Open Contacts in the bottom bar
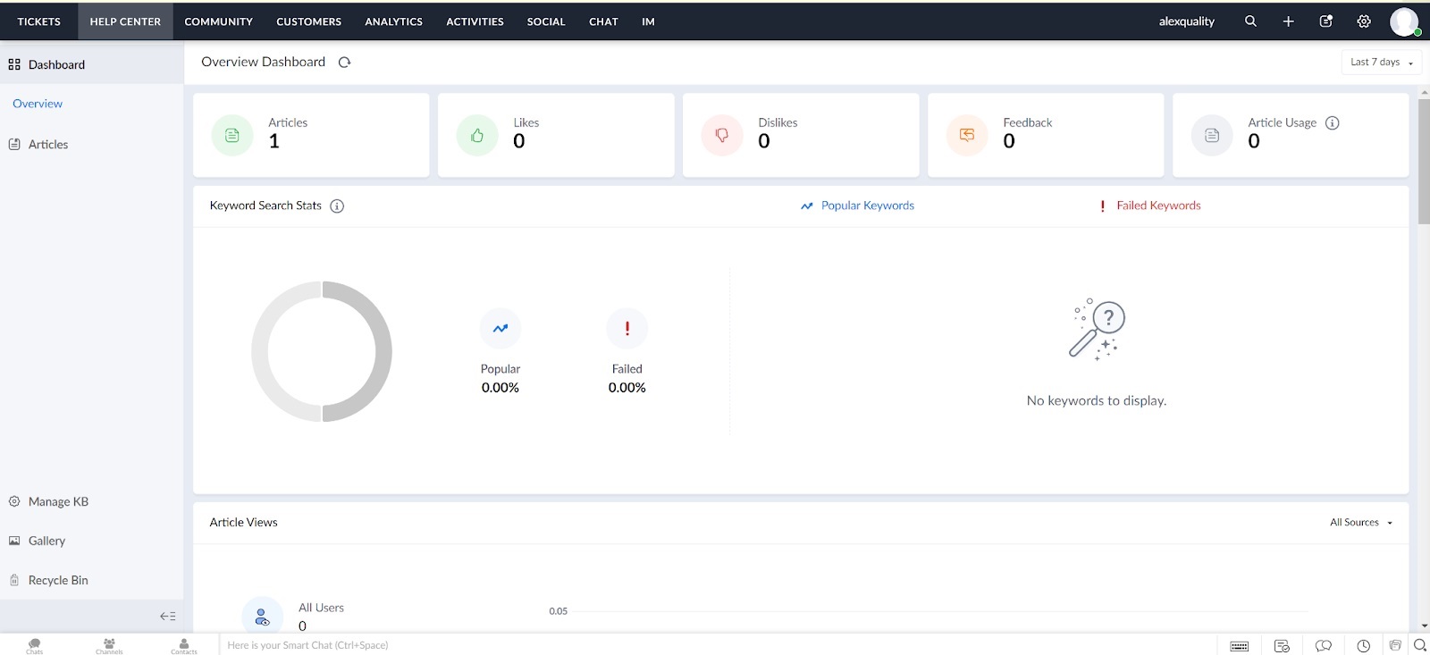1430x655 pixels. tap(184, 645)
